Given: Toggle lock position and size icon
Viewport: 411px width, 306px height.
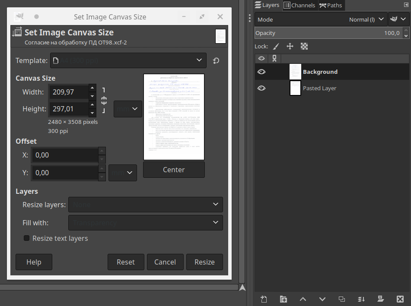Looking at the screenshot, I should [290, 46].
